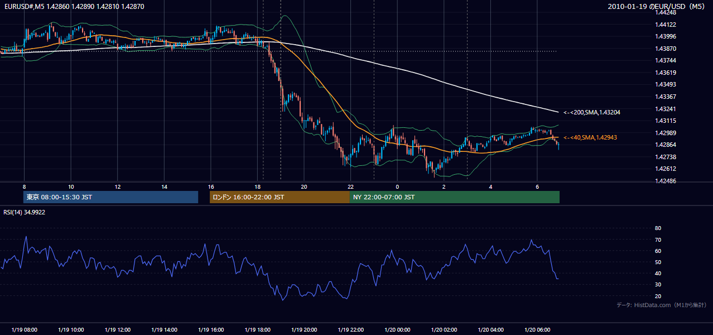Click RSI scale label 50

tap(658, 262)
